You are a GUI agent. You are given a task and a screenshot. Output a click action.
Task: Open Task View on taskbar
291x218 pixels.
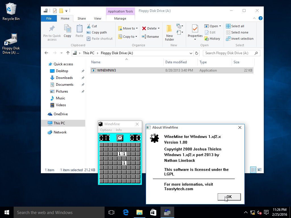(x=111, y=212)
